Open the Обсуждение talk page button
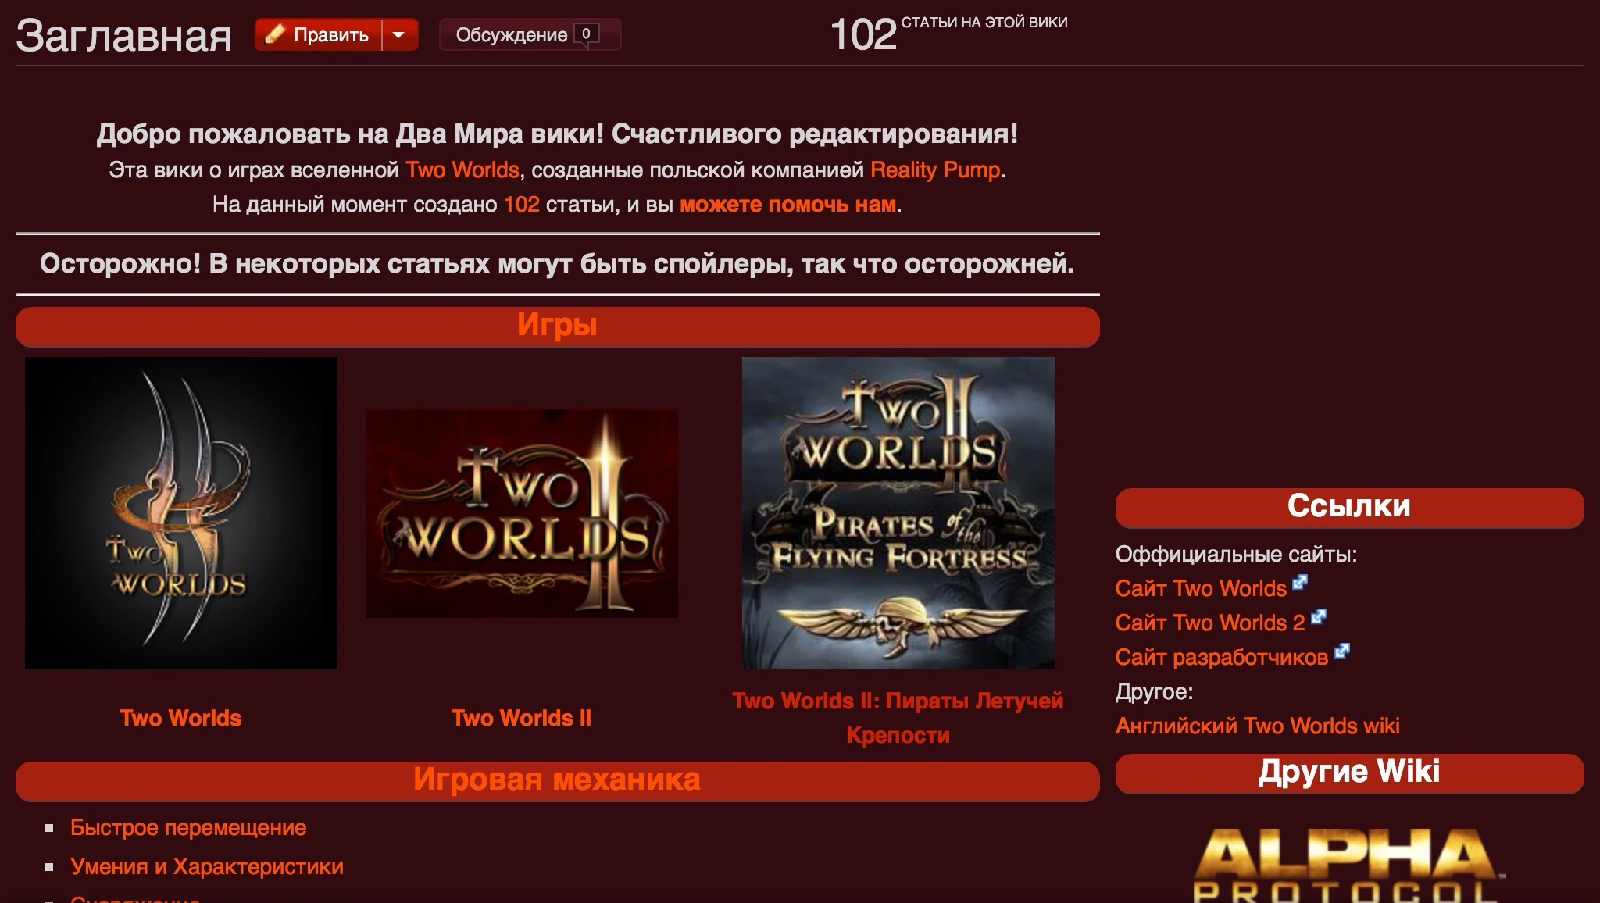 coord(511,35)
